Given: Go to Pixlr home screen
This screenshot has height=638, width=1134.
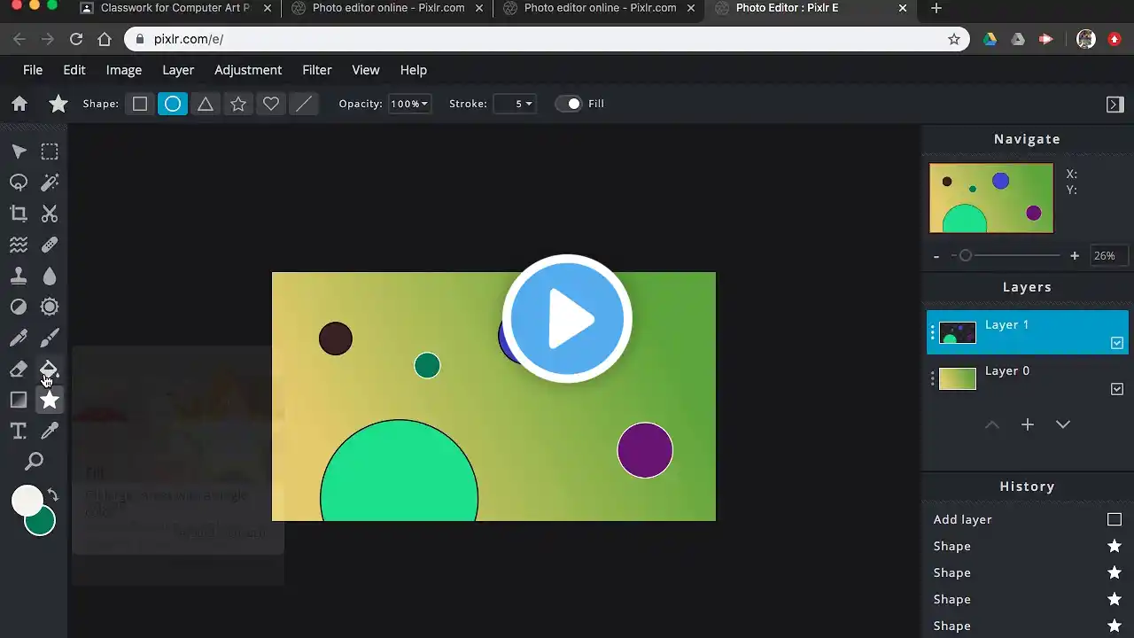Looking at the screenshot, I should tap(19, 104).
